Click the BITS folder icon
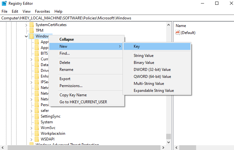This screenshot has height=150, width=234. pyautogui.click(x=37, y=53)
